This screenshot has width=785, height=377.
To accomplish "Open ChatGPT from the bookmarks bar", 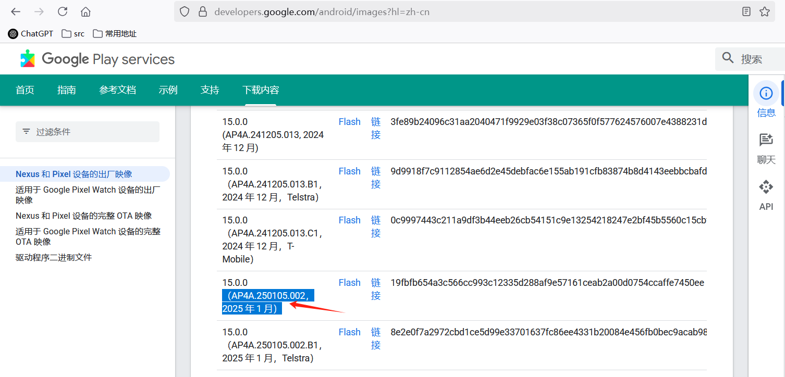I will (30, 33).
